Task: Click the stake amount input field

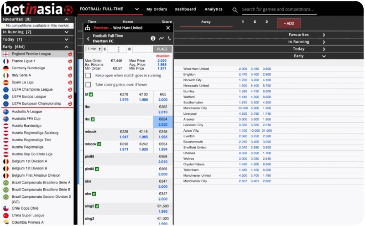Action: tap(117, 49)
